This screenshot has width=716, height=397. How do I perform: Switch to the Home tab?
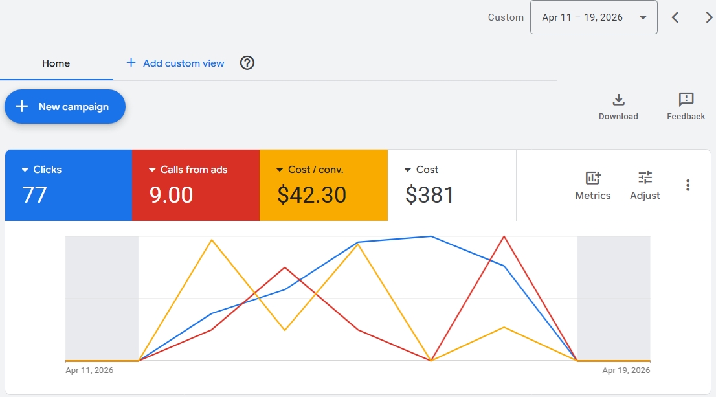[56, 63]
